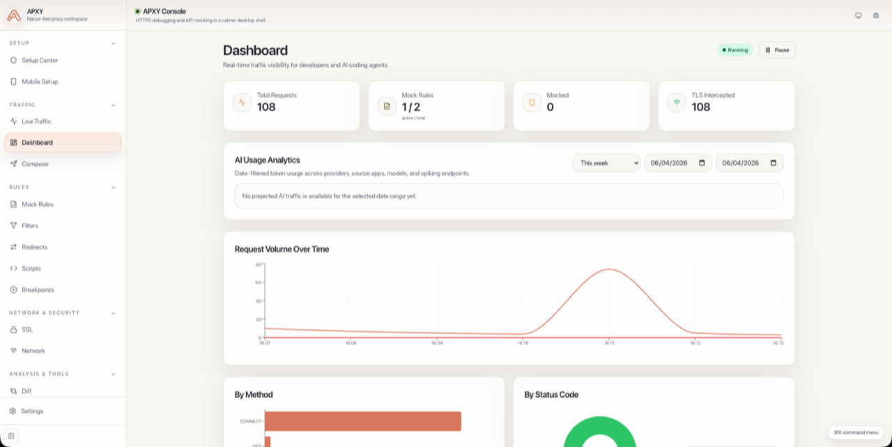Click the bug icon in top bar
Screen dimensions: 892x447
[876, 15]
